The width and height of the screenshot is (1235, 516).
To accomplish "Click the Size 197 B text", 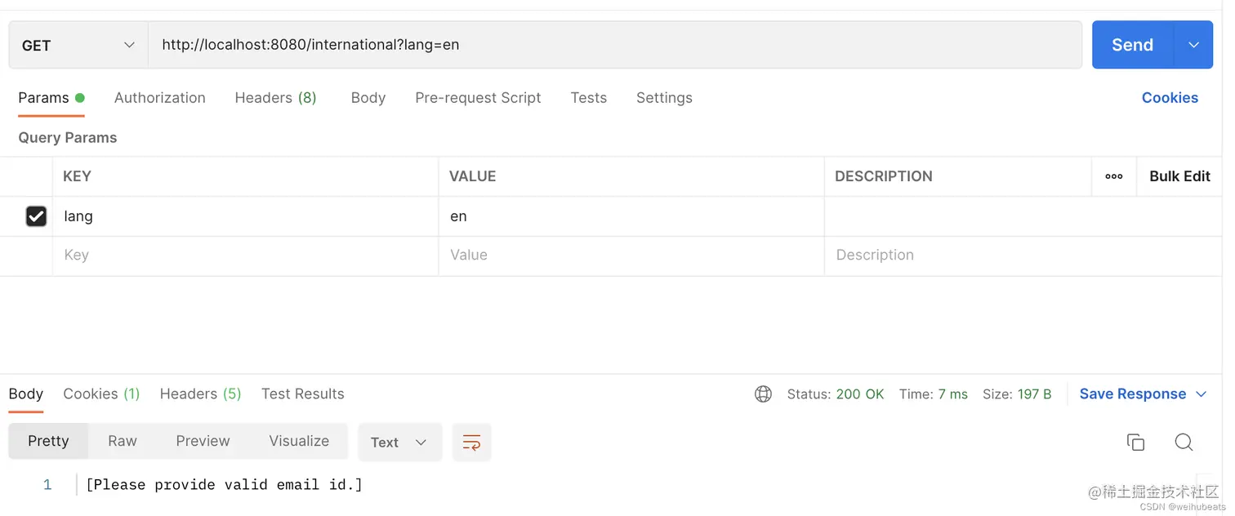I will 1017,394.
